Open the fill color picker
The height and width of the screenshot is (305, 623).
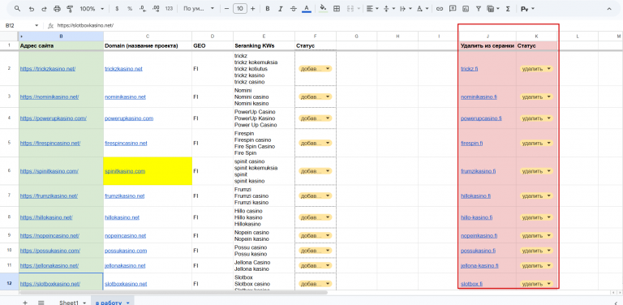coord(323,9)
